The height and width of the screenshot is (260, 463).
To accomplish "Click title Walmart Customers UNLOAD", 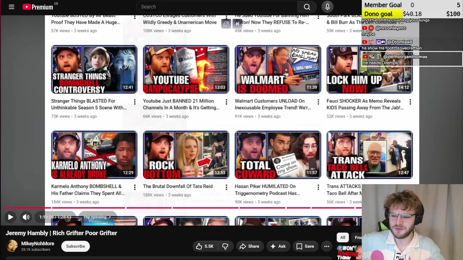I will 273,104.
